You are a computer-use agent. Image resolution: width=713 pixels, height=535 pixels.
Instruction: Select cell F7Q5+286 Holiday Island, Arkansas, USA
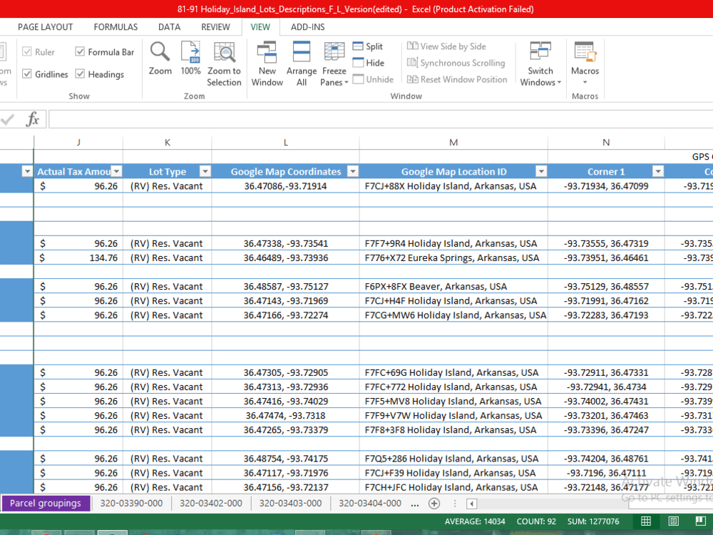[453, 459]
